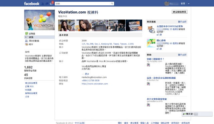Click the COSTCO page flag icon
The width and height of the screenshot is (214, 124).
151,29
